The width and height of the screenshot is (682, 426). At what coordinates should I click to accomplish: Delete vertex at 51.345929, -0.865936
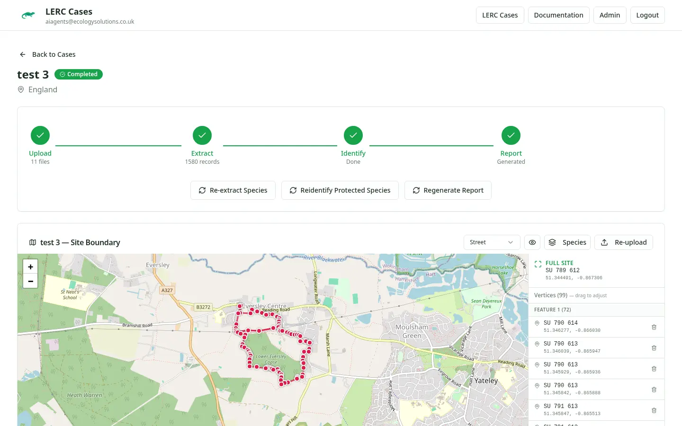click(x=654, y=369)
